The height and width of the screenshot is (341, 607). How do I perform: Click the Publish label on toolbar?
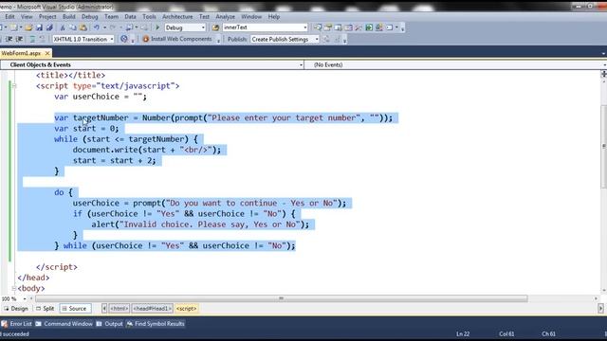(237, 39)
